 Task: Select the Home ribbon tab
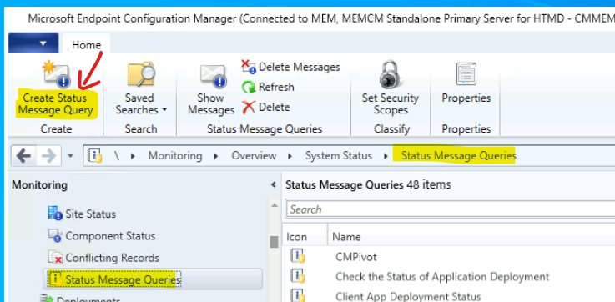click(x=86, y=45)
